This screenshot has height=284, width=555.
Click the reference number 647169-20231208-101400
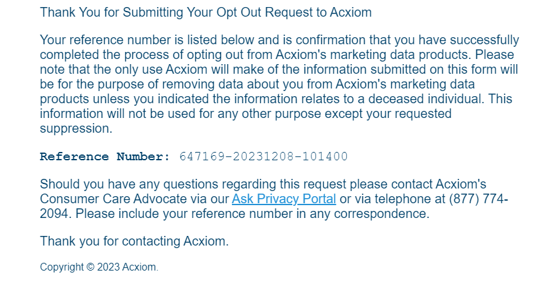pos(264,156)
